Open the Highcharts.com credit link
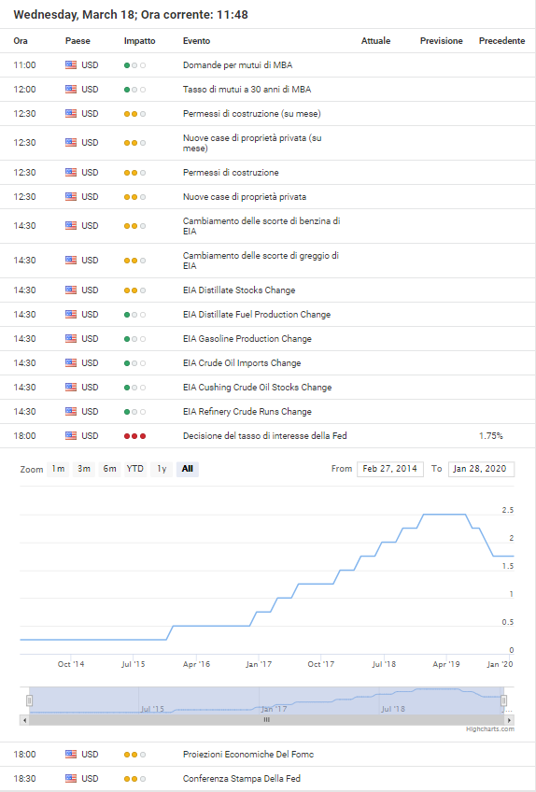This screenshot has width=536, height=792. pyautogui.click(x=490, y=728)
